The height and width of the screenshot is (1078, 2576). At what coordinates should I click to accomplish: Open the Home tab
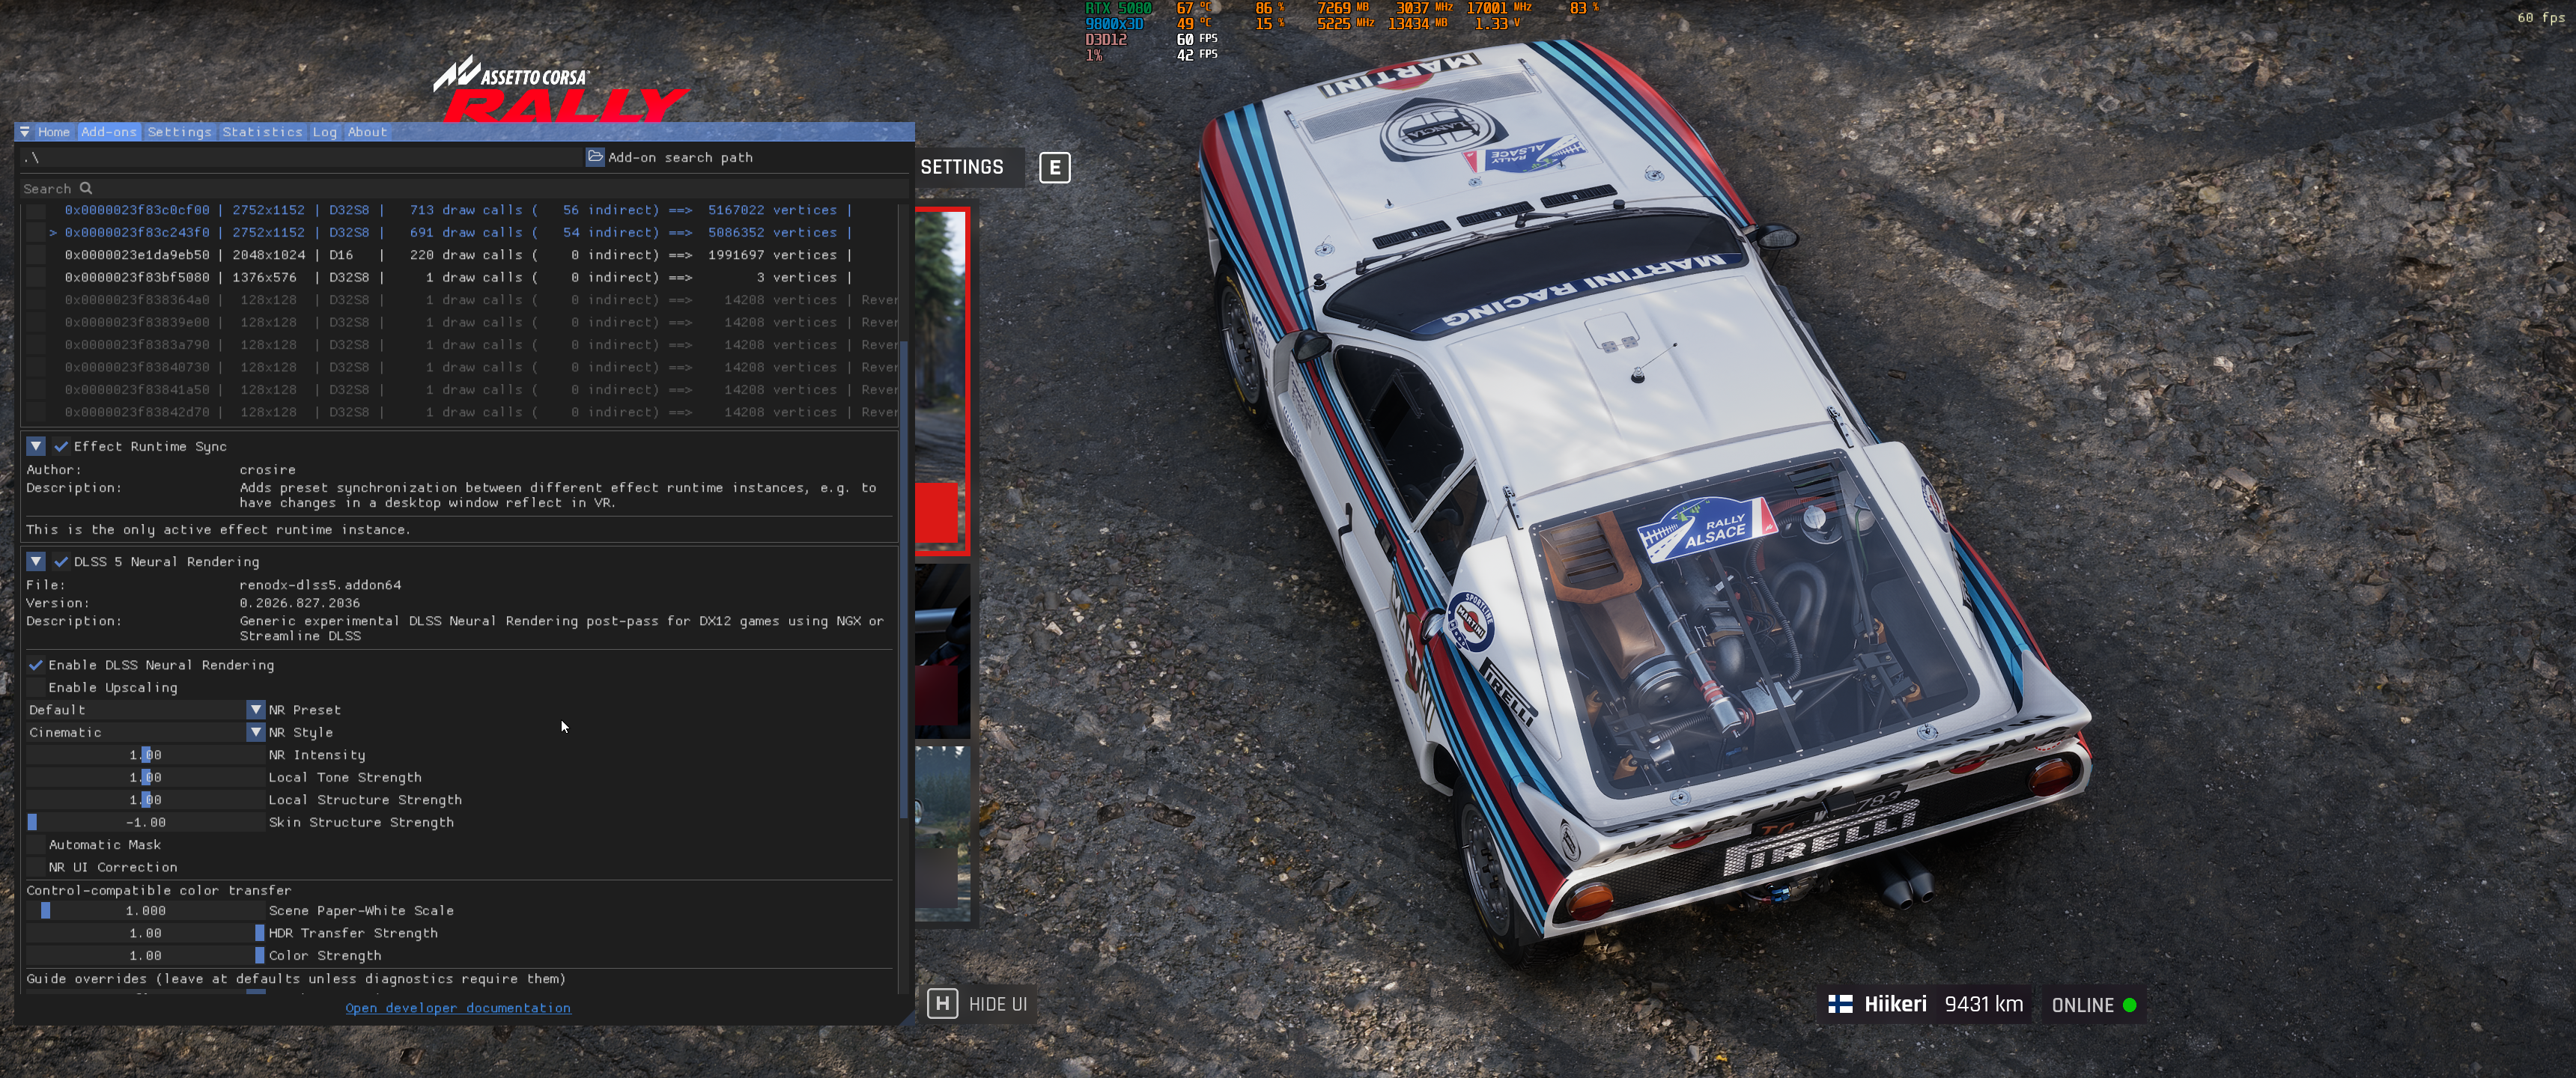(54, 132)
